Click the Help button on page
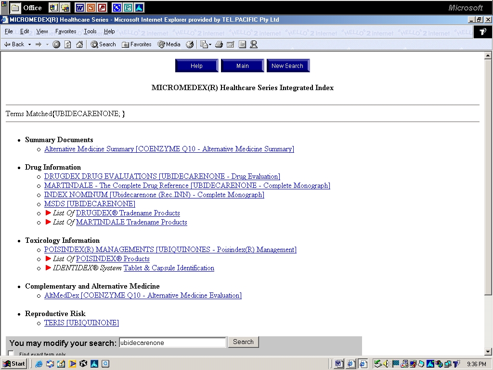This screenshot has width=493, height=370. point(196,66)
